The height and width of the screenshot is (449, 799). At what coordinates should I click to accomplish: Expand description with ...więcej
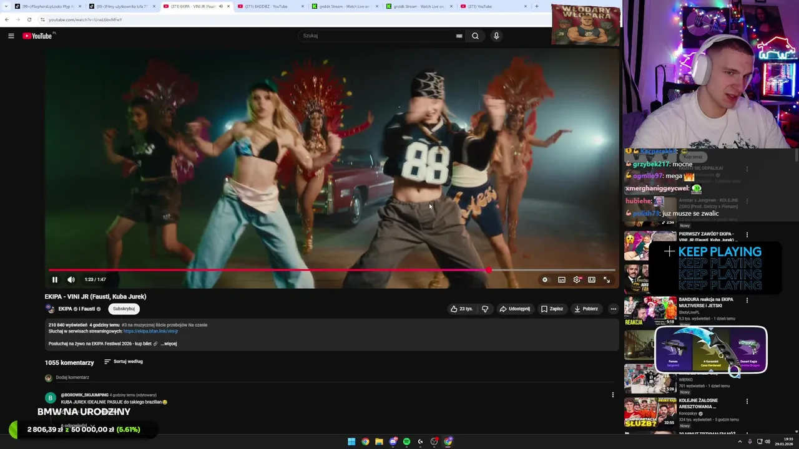tap(169, 344)
